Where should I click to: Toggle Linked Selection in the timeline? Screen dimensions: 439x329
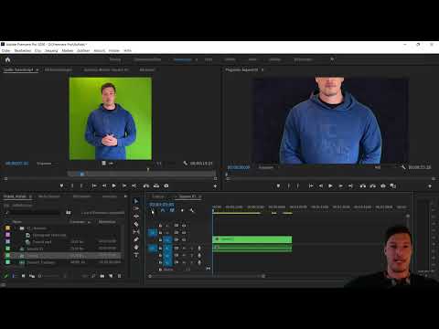[x=172, y=210]
